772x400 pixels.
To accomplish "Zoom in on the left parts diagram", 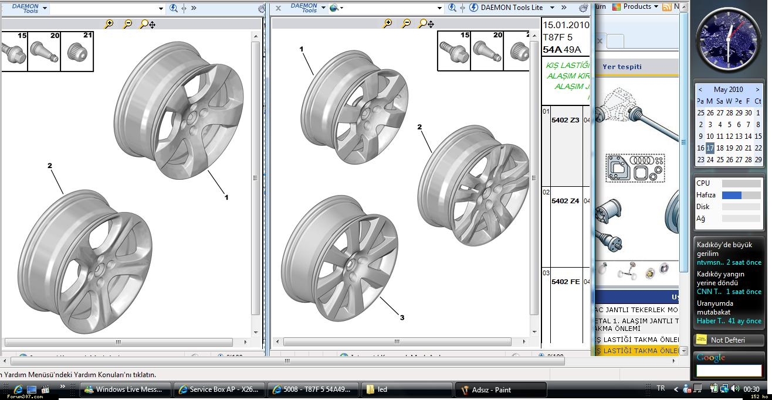I will click(x=109, y=24).
